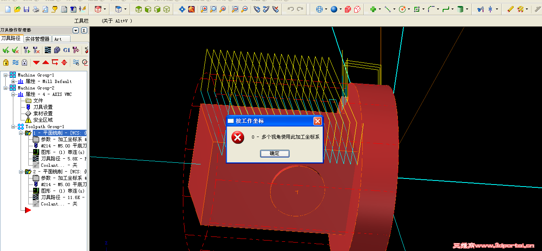Open dropdown beside the create line icon
Screen dimensions: 542x251
tap(394, 9)
